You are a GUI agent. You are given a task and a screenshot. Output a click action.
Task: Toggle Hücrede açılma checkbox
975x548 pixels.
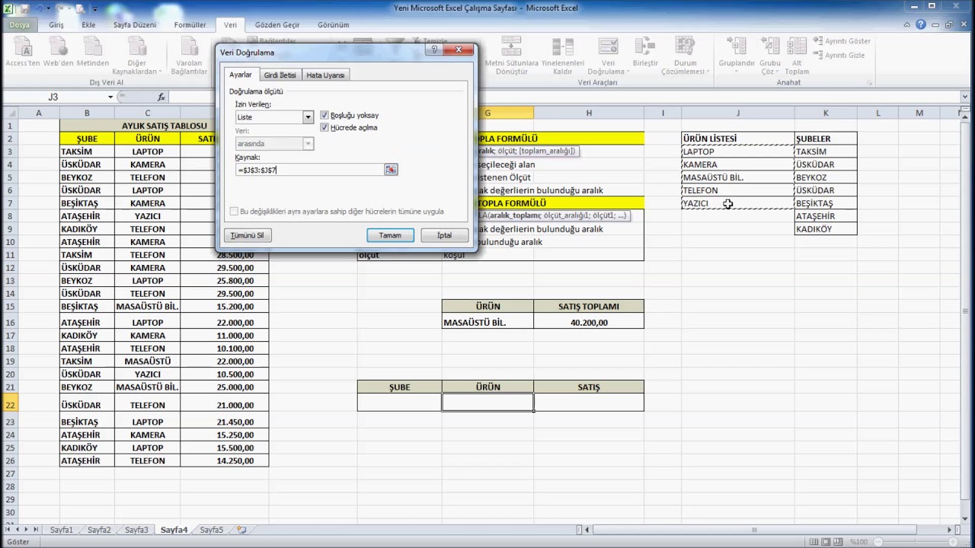[324, 128]
